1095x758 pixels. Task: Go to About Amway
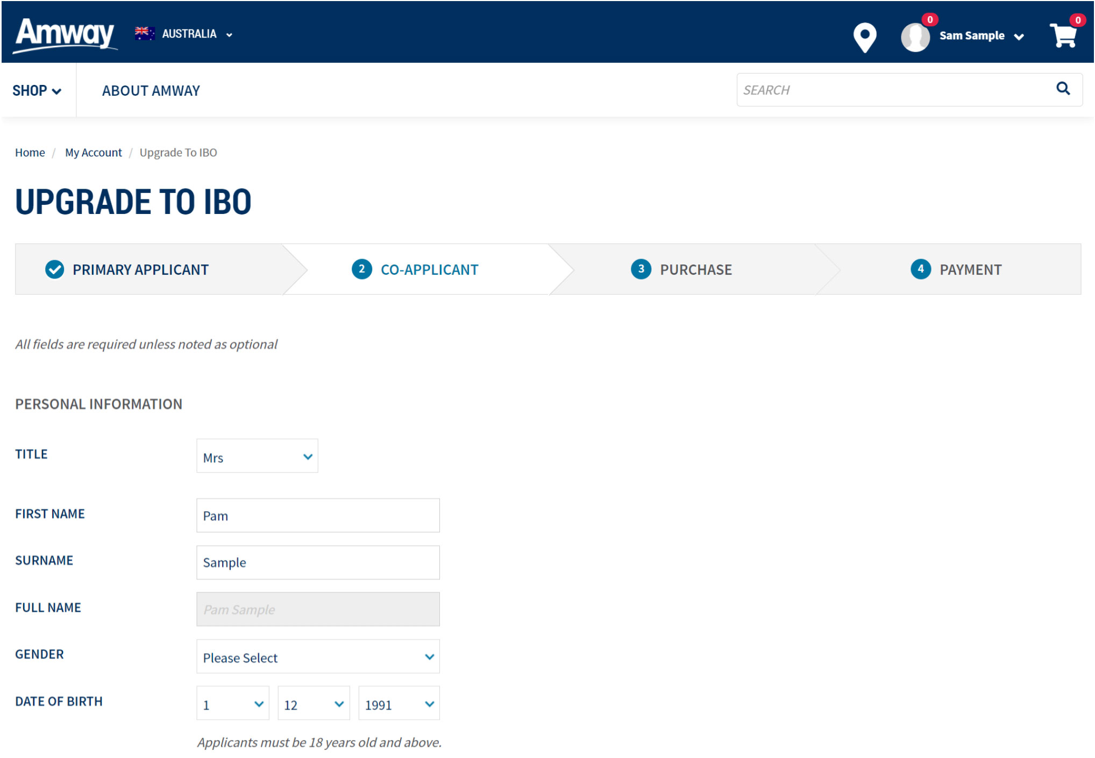pos(151,91)
